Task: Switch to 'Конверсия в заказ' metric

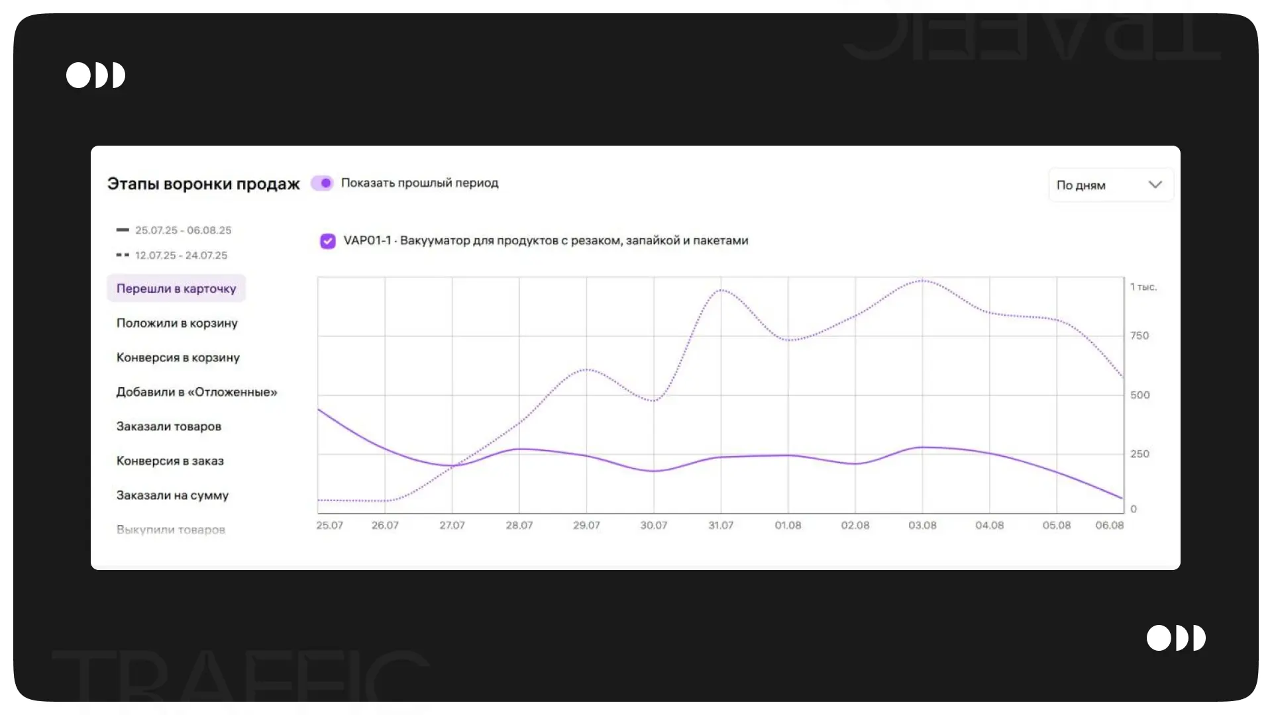Action: click(170, 461)
